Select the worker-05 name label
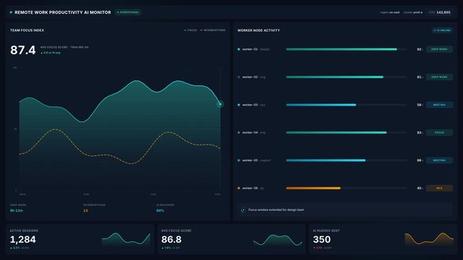This screenshot has width=463, height=260. tap(250, 160)
